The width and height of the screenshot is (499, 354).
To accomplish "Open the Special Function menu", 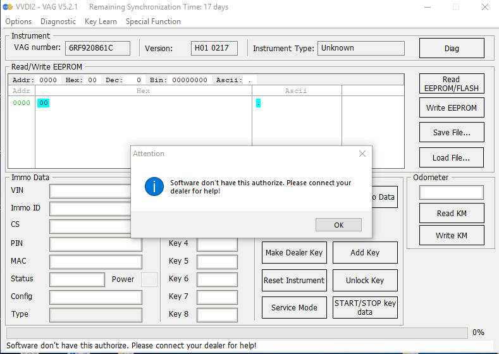I will 153,21.
